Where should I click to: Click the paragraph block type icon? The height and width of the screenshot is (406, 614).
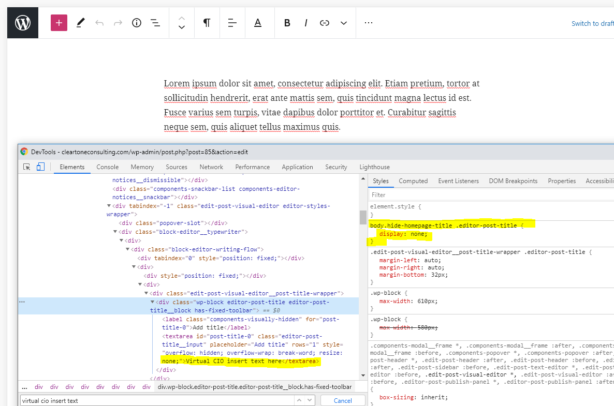click(207, 23)
